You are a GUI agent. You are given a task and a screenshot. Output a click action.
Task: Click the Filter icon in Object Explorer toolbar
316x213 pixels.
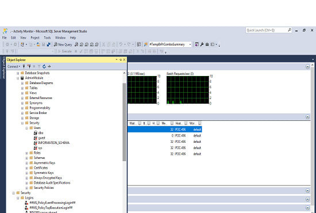(39, 66)
